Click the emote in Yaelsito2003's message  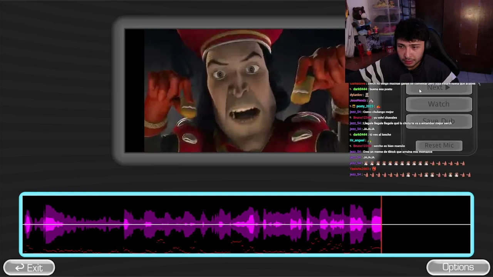point(374,169)
